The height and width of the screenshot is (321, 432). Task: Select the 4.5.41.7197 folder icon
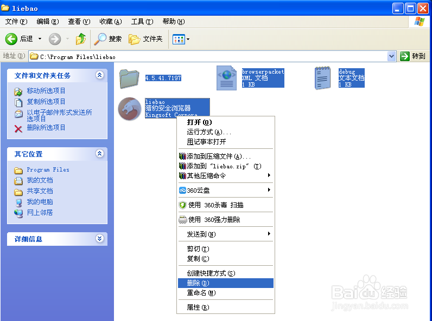[x=129, y=78]
